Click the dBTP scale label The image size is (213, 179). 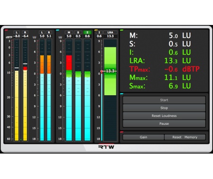[9, 37]
